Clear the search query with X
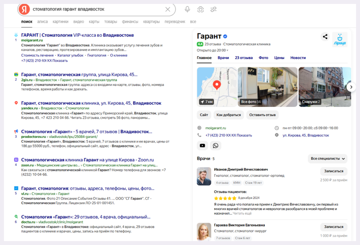360x245 pixels. tap(168, 9)
